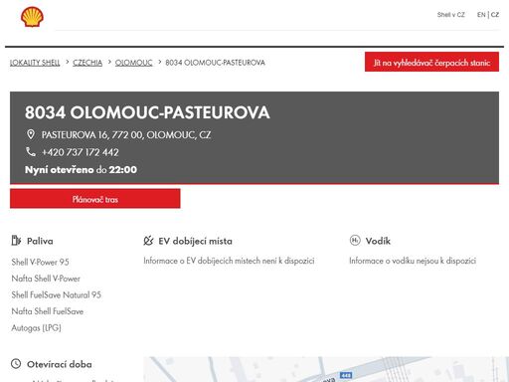Click the phone icon by number
Screen dimensions: 509x382
click(31, 152)
